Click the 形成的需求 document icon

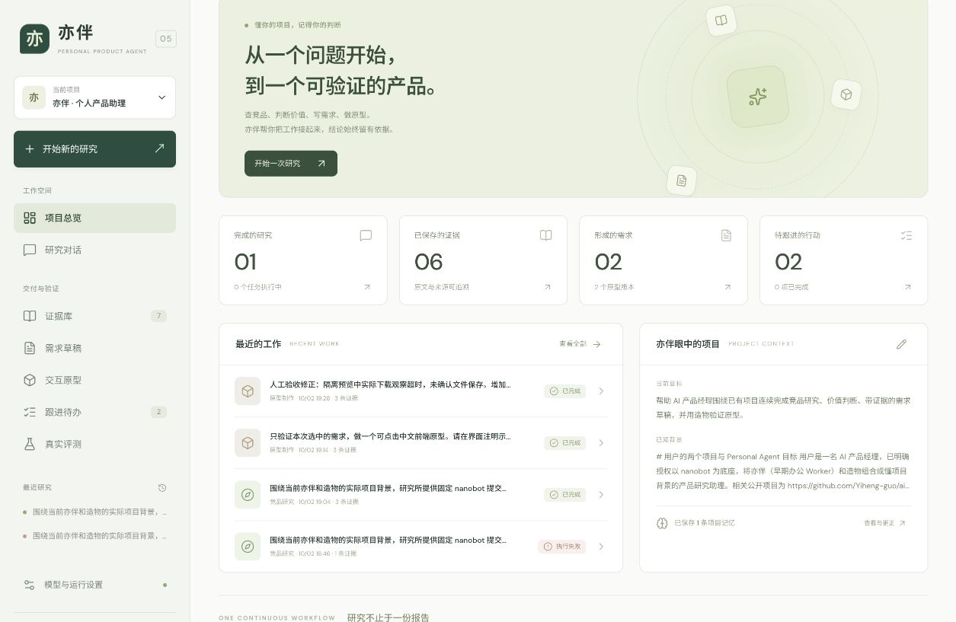(726, 235)
